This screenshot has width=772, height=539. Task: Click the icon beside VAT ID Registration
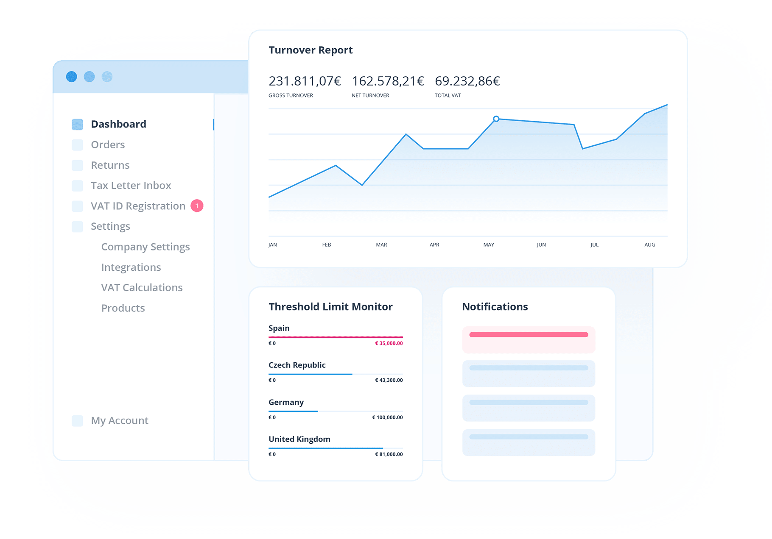pyautogui.click(x=77, y=206)
